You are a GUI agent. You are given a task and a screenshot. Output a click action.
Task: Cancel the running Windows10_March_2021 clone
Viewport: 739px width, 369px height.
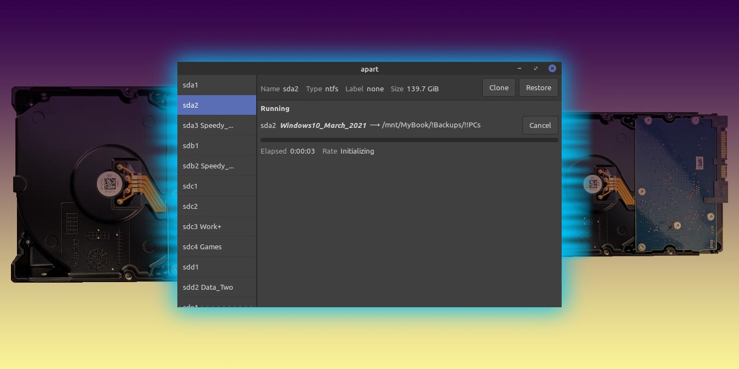pos(540,125)
